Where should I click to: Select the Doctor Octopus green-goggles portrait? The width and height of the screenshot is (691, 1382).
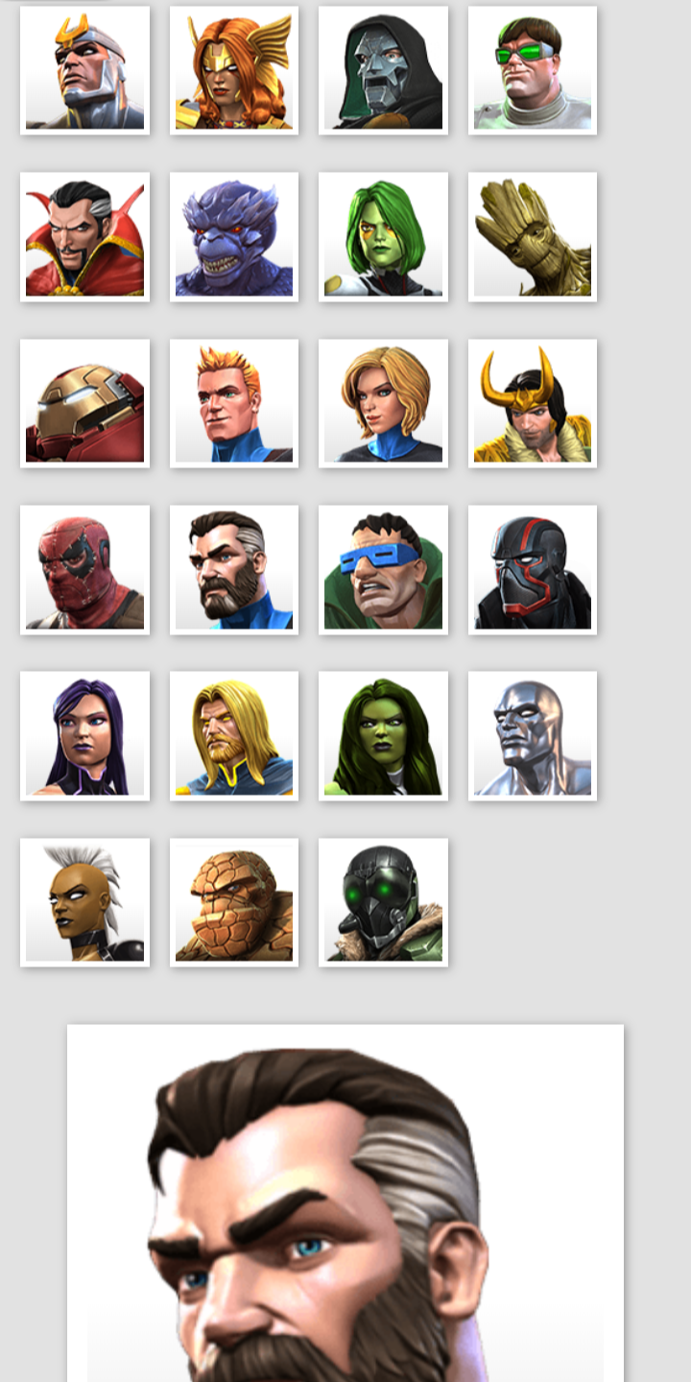533,70
